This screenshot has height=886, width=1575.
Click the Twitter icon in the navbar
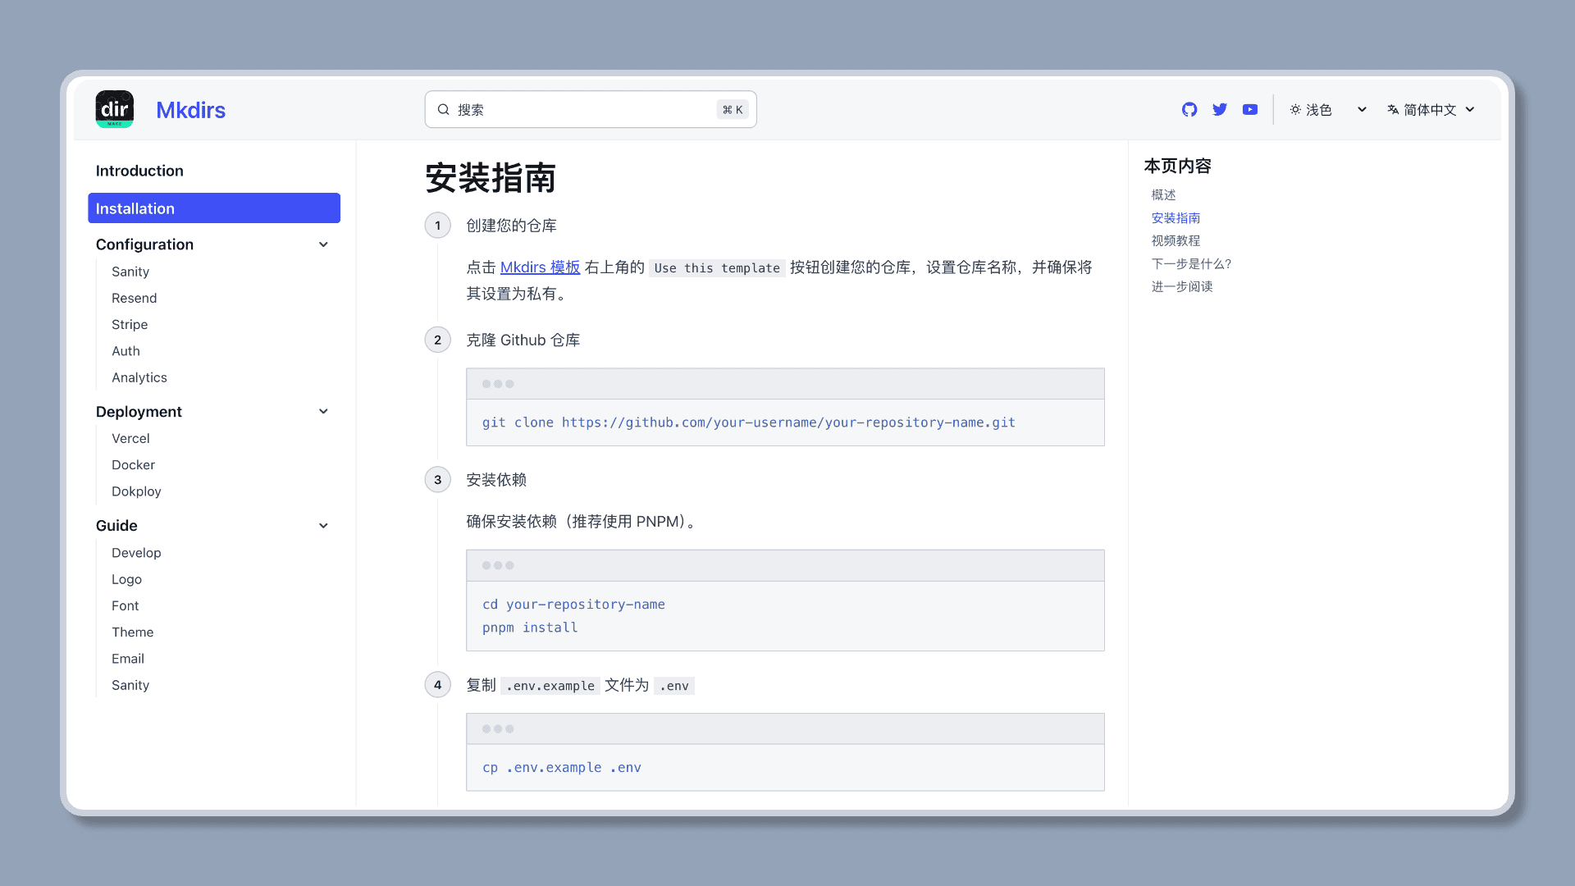(1220, 109)
